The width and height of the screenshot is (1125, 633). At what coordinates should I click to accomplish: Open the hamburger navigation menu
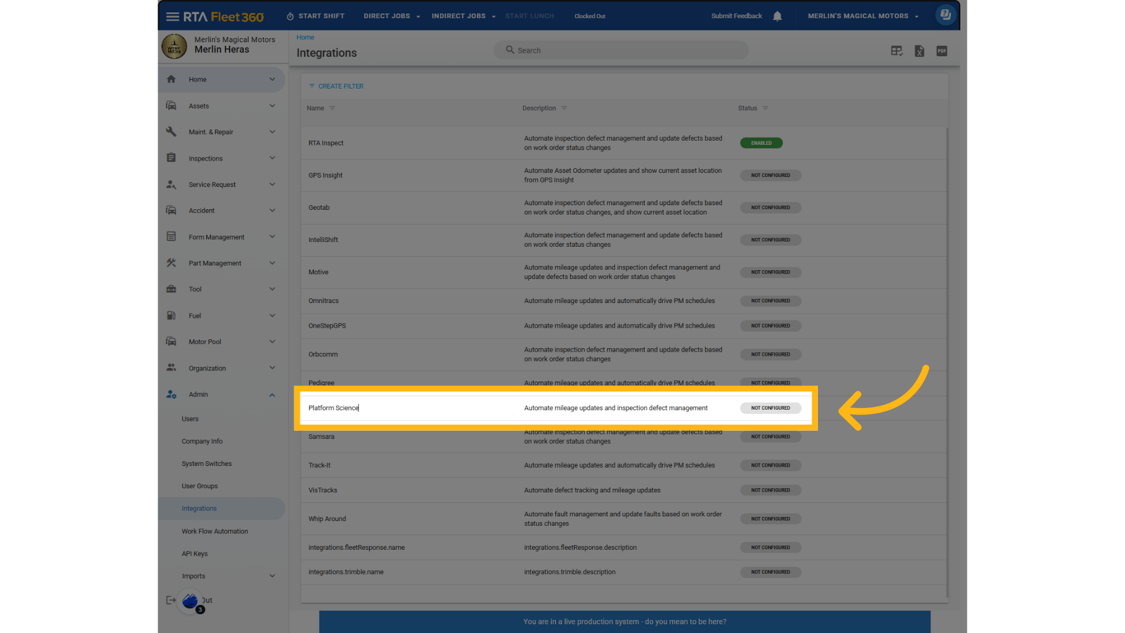tap(172, 16)
